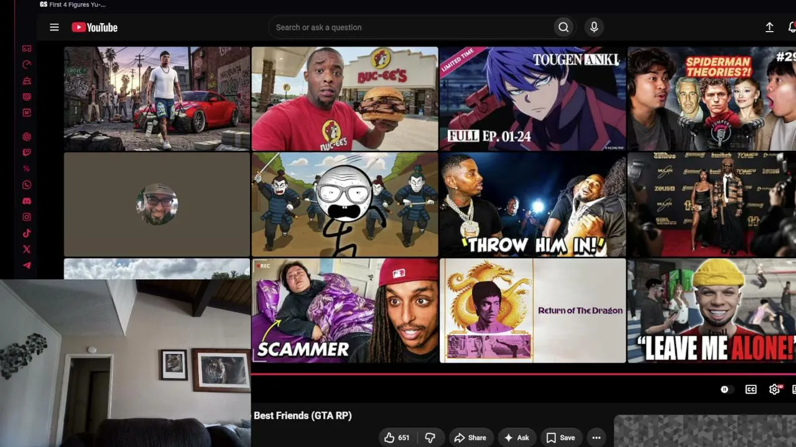The height and width of the screenshot is (447, 796).
Task: Open the speedometer limiter icon in sidebar
Action: pyautogui.click(x=27, y=65)
